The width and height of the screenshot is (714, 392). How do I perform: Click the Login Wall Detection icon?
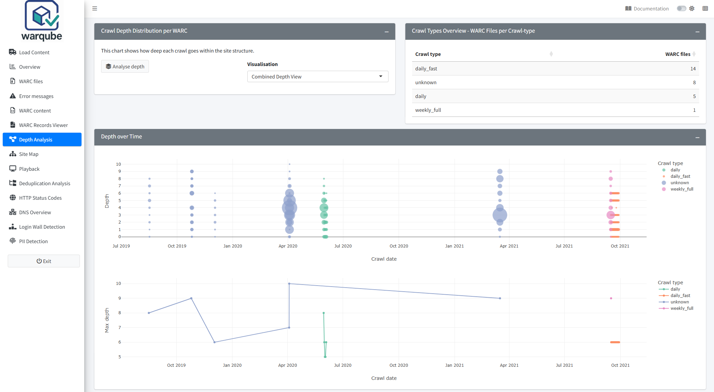[13, 227]
